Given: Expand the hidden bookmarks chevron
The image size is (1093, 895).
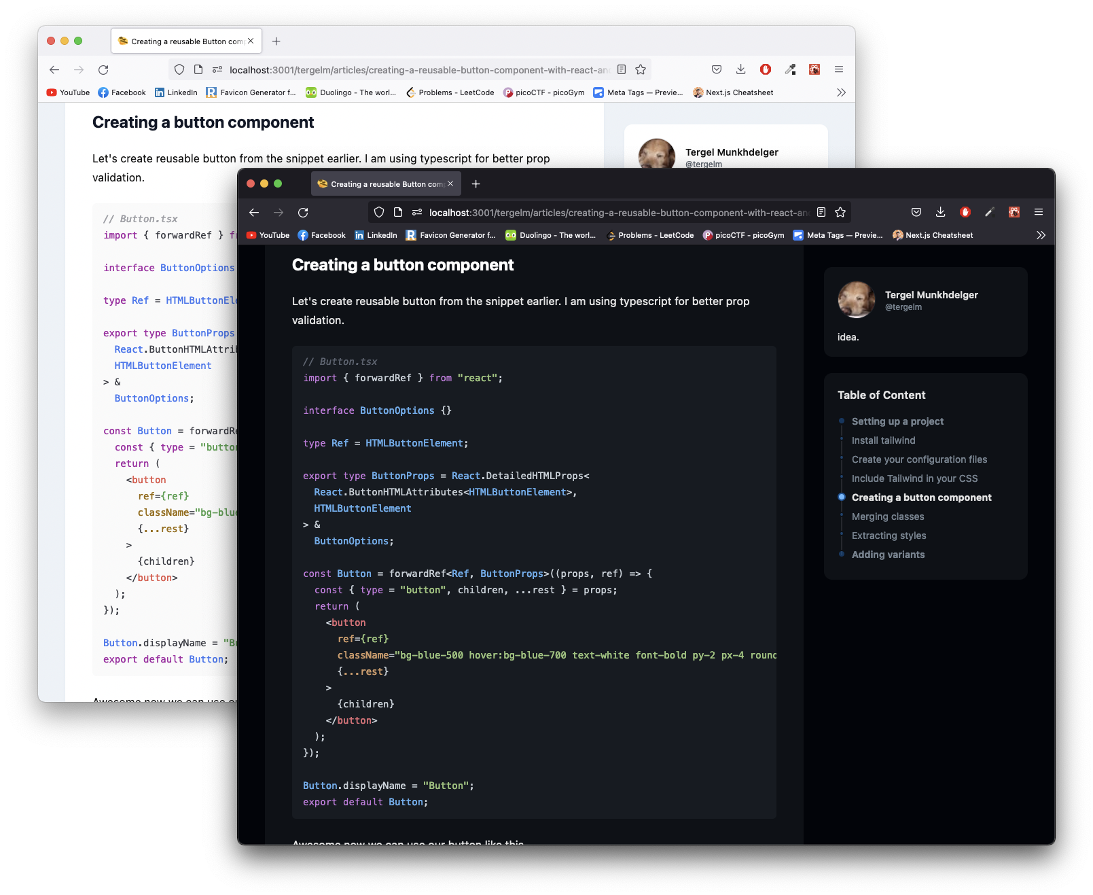Looking at the screenshot, I should [x=1041, y=235].
